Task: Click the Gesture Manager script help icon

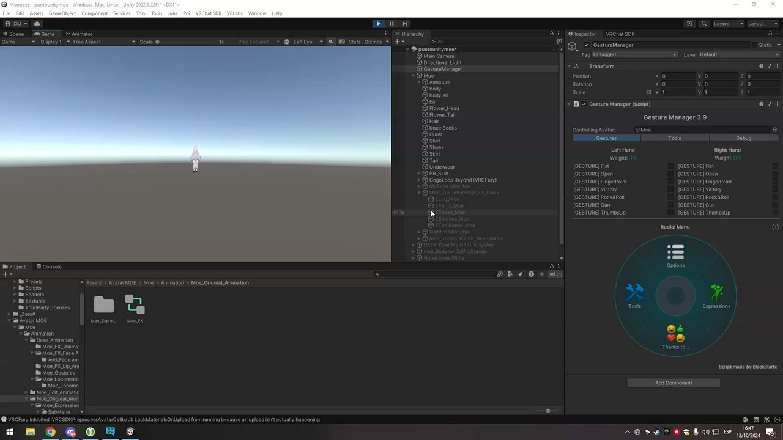Action: pos(761,104)
